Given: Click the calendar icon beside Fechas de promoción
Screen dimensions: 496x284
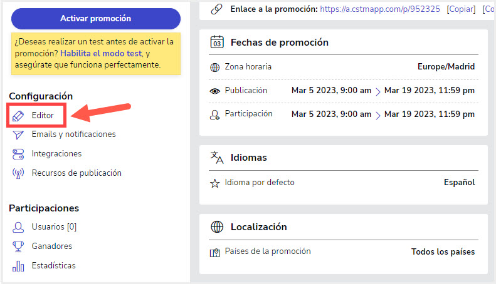Looking at the screenshot, I should click(217, 42).
